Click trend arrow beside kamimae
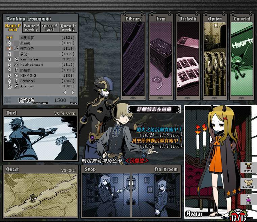 (16, 59)
